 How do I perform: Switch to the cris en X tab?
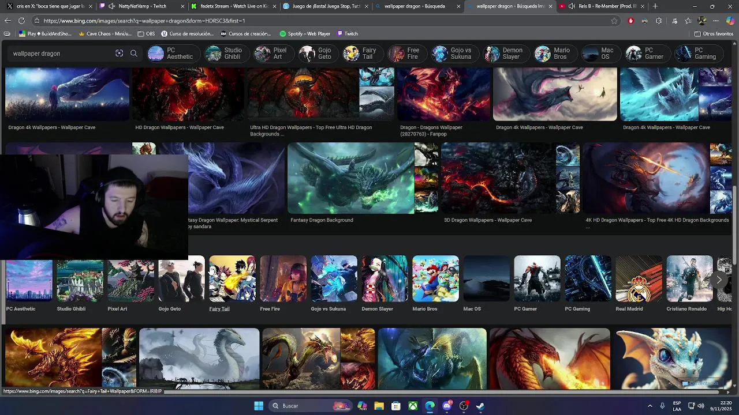click(49, 6)
